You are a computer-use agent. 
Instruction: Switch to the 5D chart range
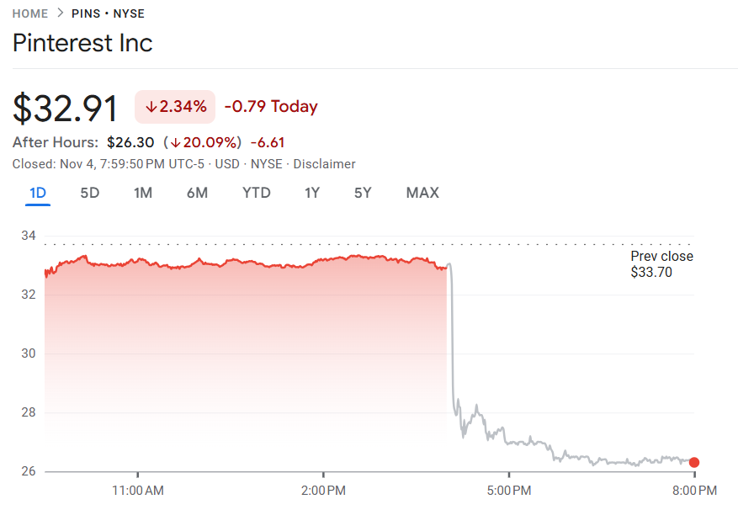[90, 193]
